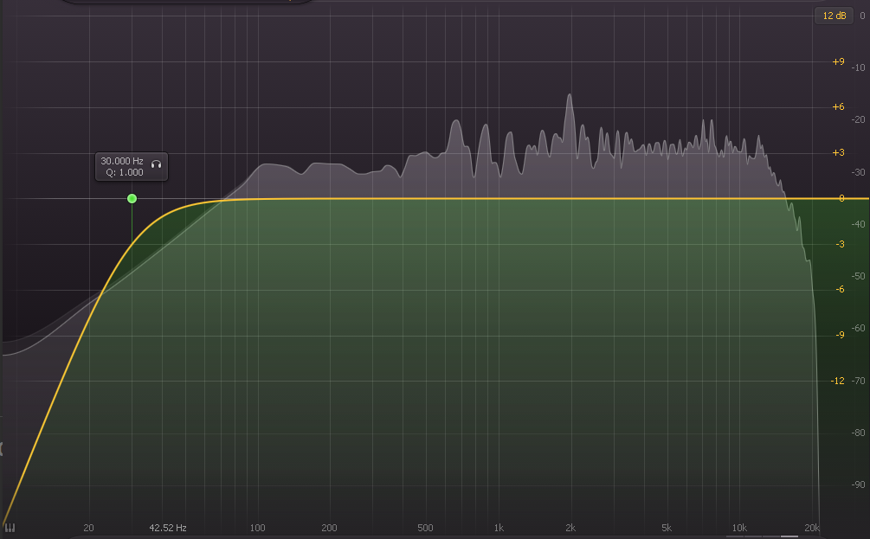
Task: Open the 12 dB display range dropdown
Action: click(835, 15)
